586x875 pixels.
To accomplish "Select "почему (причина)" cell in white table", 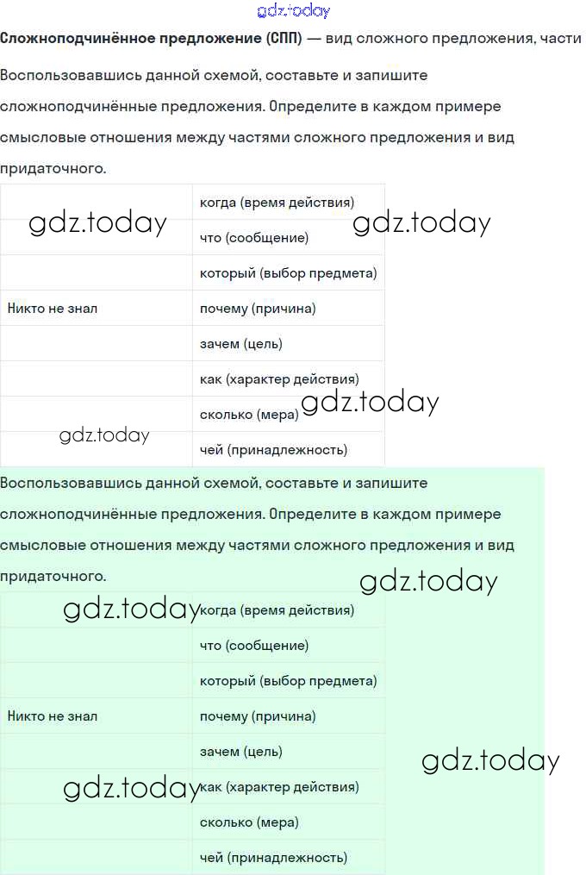I will [x=258, y=309].
